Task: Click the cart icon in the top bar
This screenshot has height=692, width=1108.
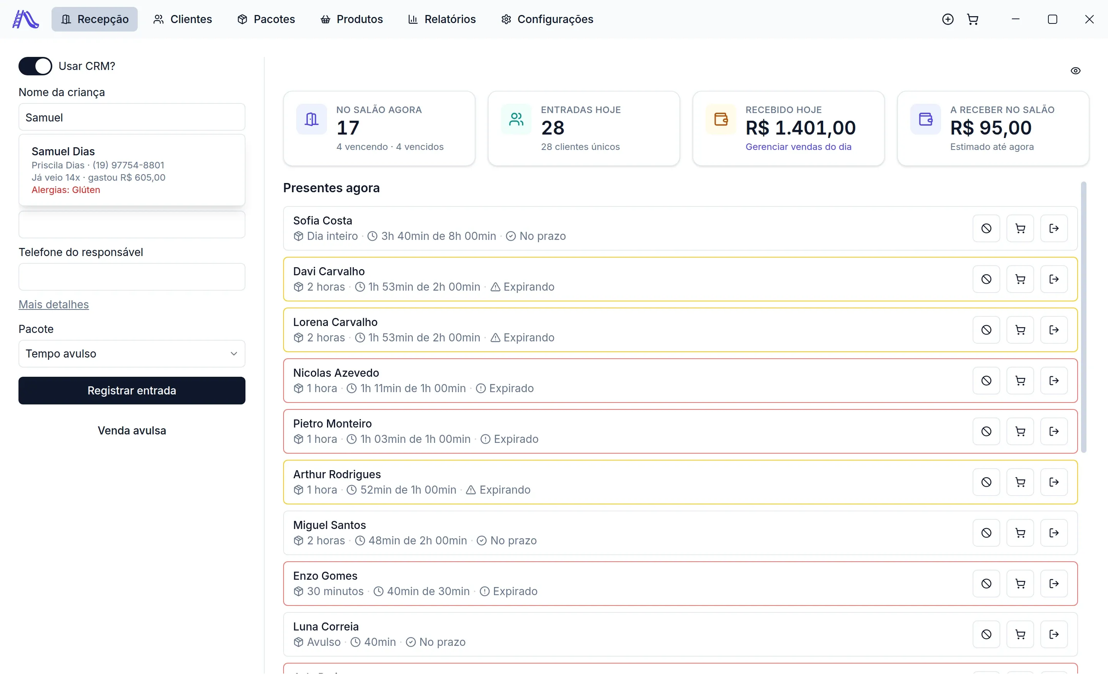Action: (x=973, y=19)
